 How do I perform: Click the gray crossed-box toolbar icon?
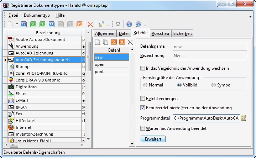[x=118, y=24]
